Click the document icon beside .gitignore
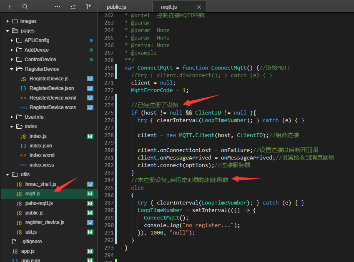Viewport: 354px width, 262px height. (14, 242)
